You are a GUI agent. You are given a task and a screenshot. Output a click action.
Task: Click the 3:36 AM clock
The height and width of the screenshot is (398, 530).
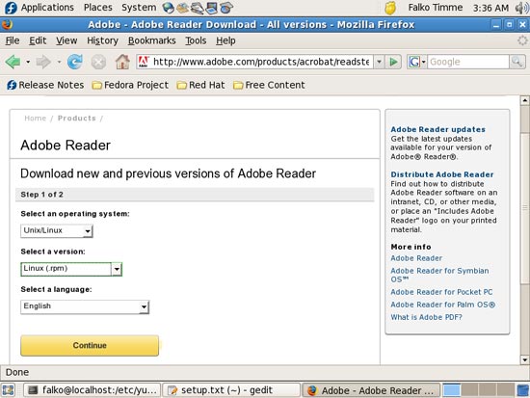coord(490,8)
